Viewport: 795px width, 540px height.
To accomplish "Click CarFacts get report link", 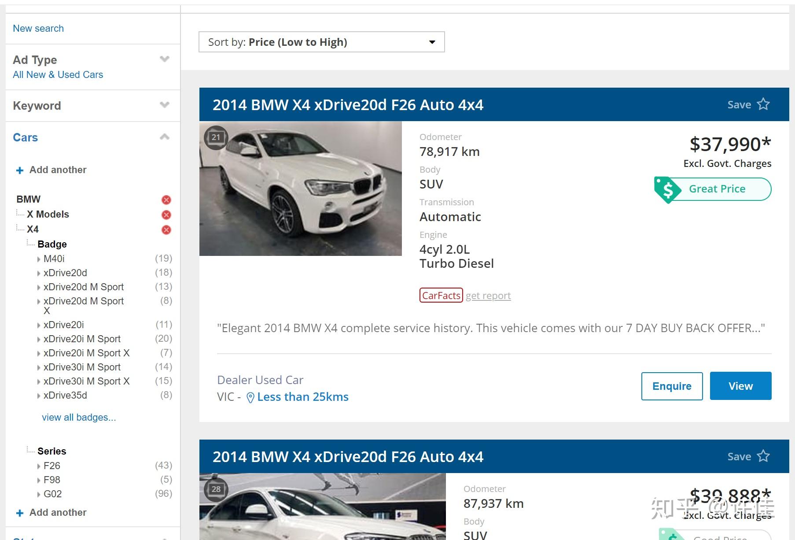I will coord(488,296).
